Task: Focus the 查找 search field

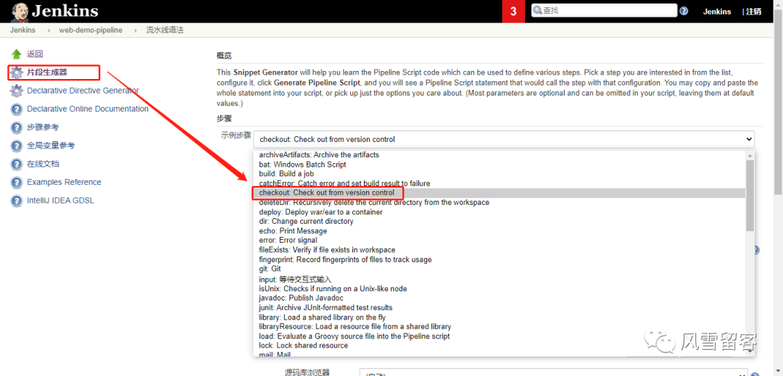Action: click(x=604, y=10)
